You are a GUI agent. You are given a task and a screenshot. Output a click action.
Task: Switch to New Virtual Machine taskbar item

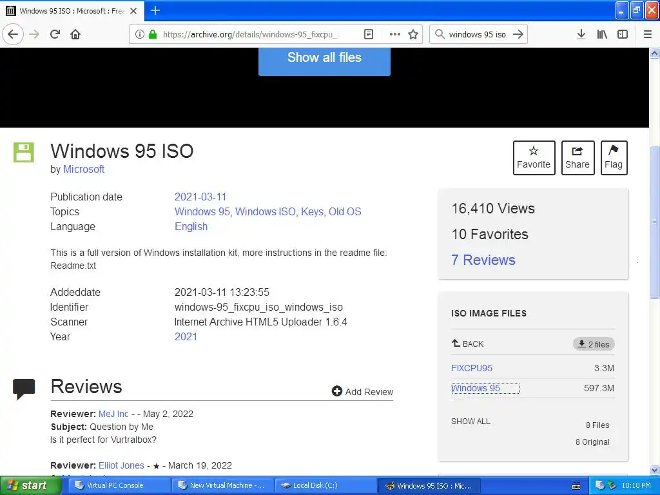click(222, 486)
